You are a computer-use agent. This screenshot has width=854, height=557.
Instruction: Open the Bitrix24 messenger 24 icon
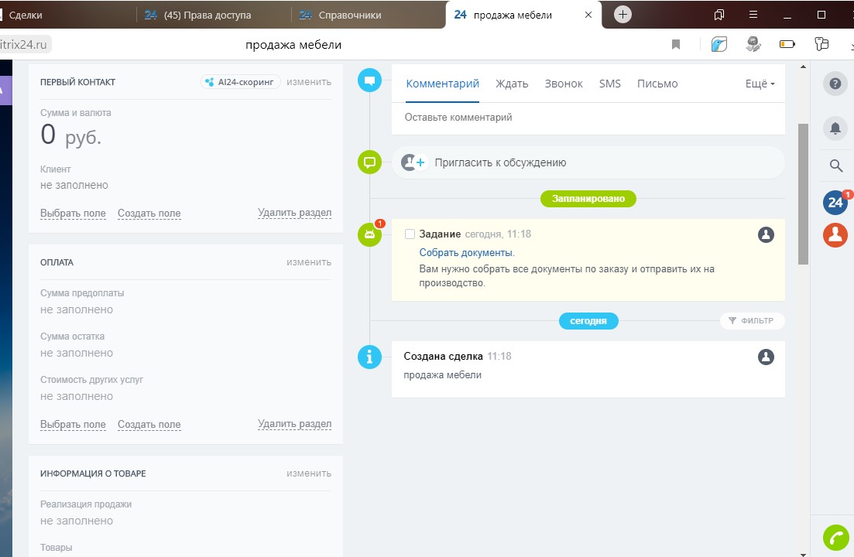(x=835, y=203)
